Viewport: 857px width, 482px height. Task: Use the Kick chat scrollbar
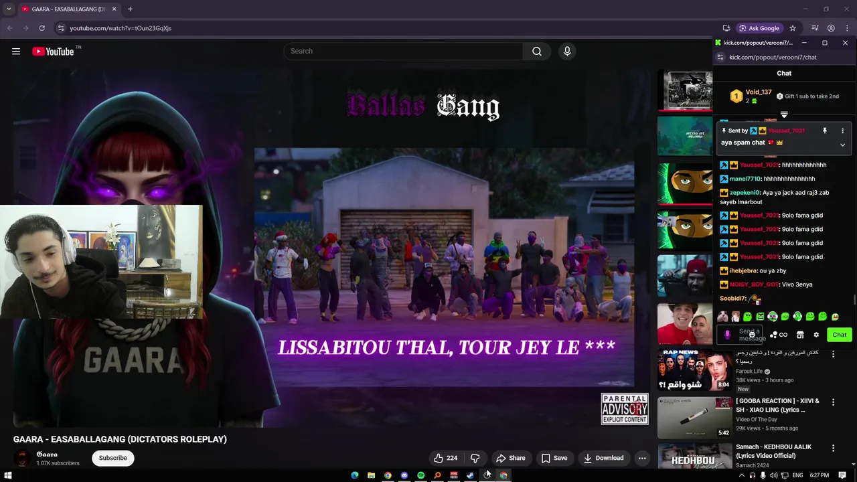(854, 299)
